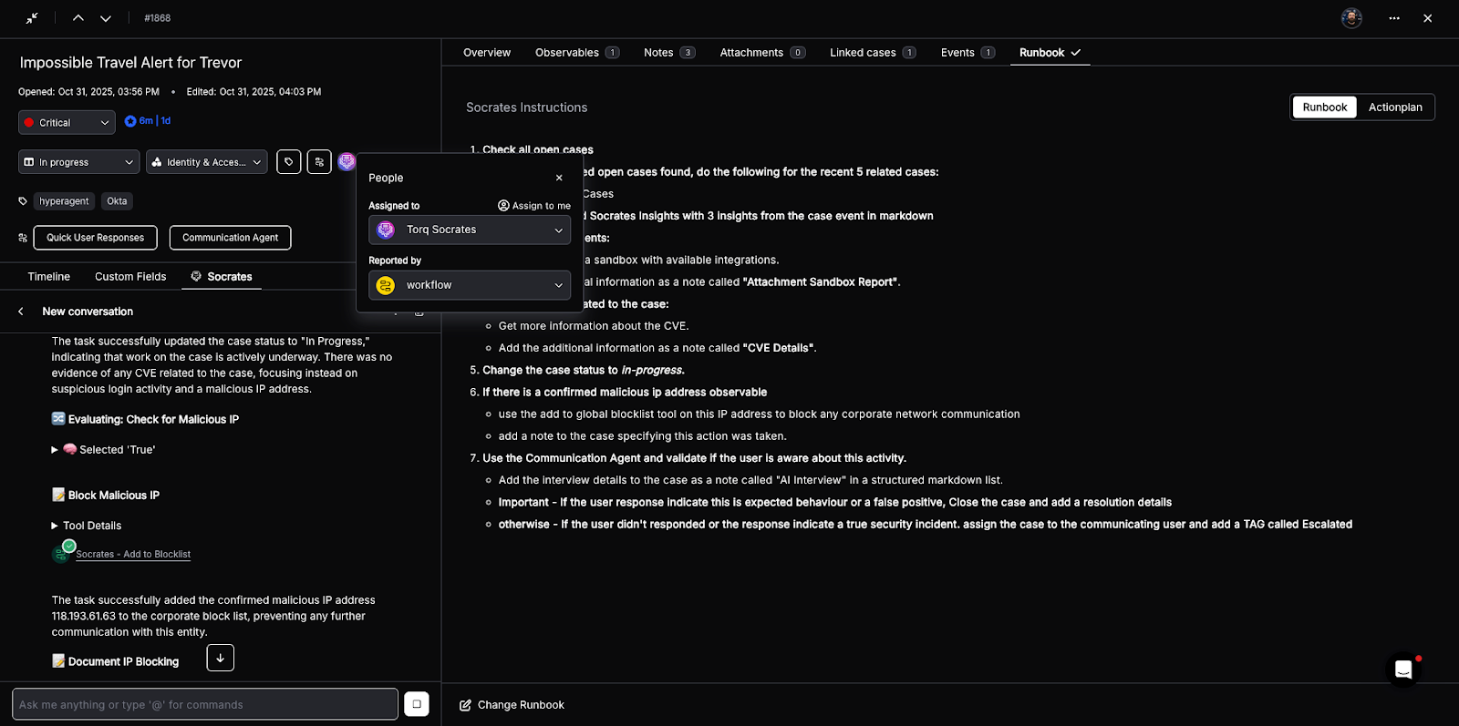1459x726 pixels.
Task: Collapse the case view with the minimize arrows icon
Action: [x=32, y=18]
